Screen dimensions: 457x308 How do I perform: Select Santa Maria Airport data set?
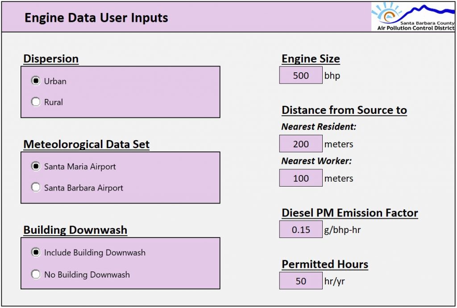click(x=36, y=166)
